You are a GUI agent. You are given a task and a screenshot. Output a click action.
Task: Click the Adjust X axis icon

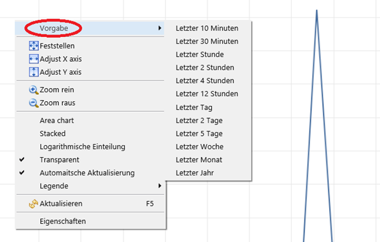point(33,58)
